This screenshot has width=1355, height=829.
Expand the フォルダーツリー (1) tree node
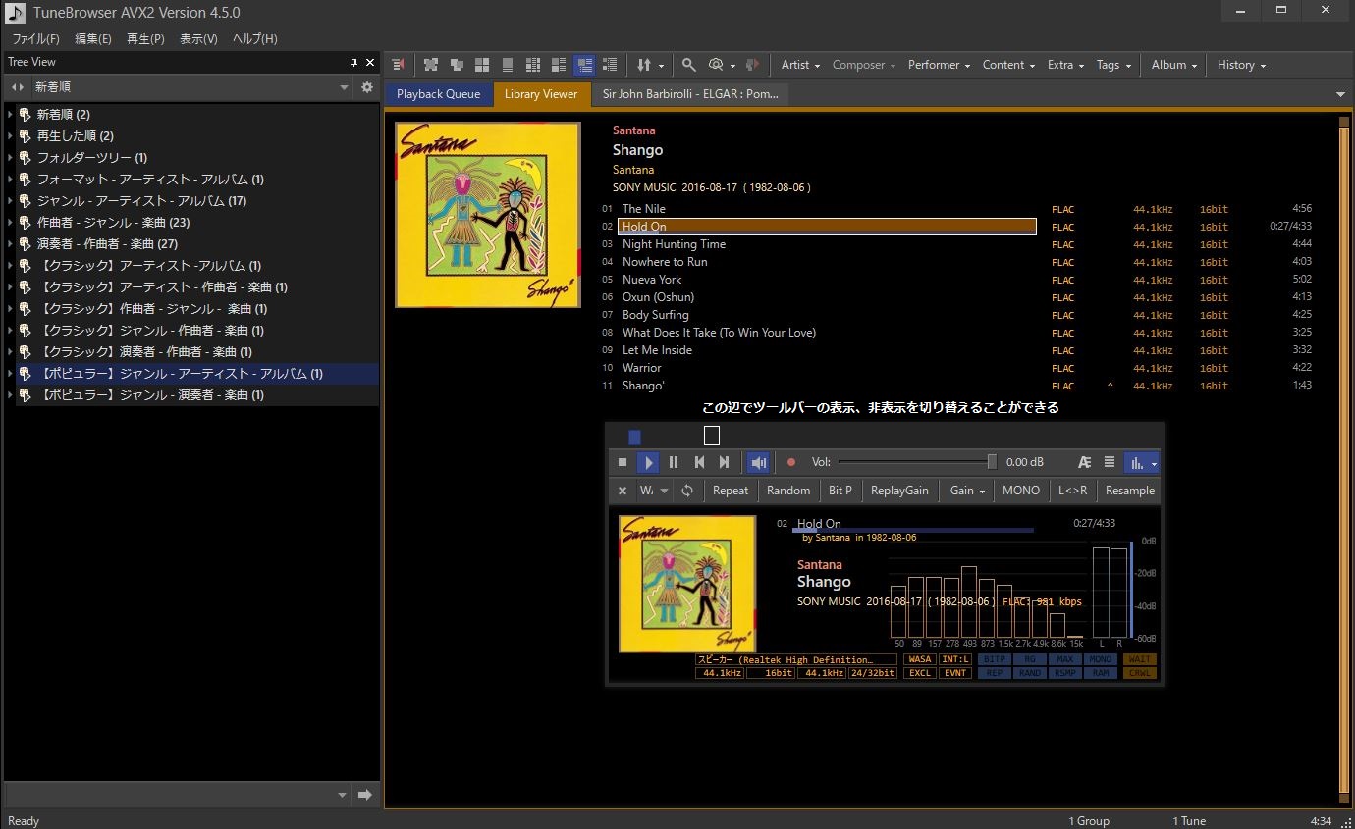click(x=10, y=158)
